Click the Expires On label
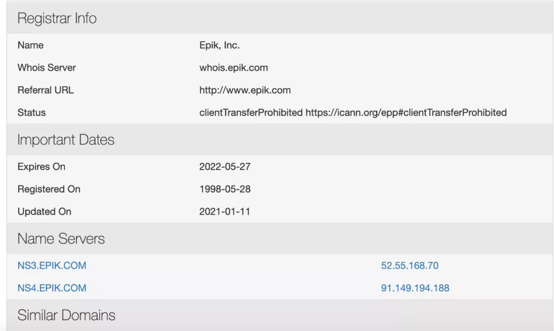Screen dimensions: 554x331 click(x=41, y=166)
